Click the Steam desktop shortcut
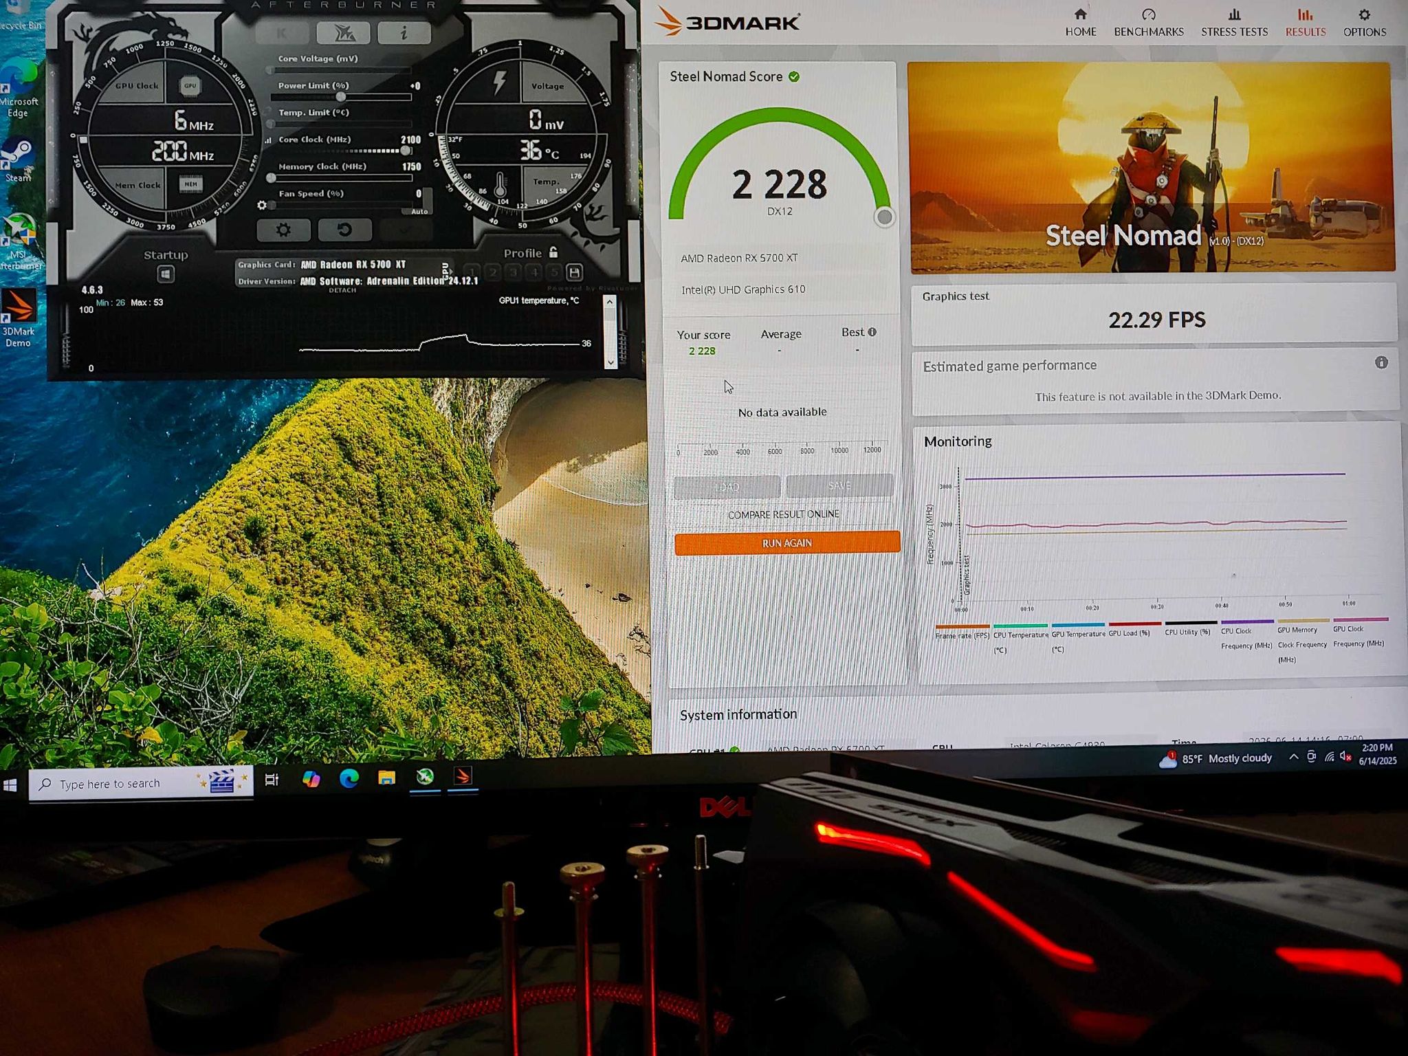Screen dimensions: 1408x1056 tap(17, 159)
